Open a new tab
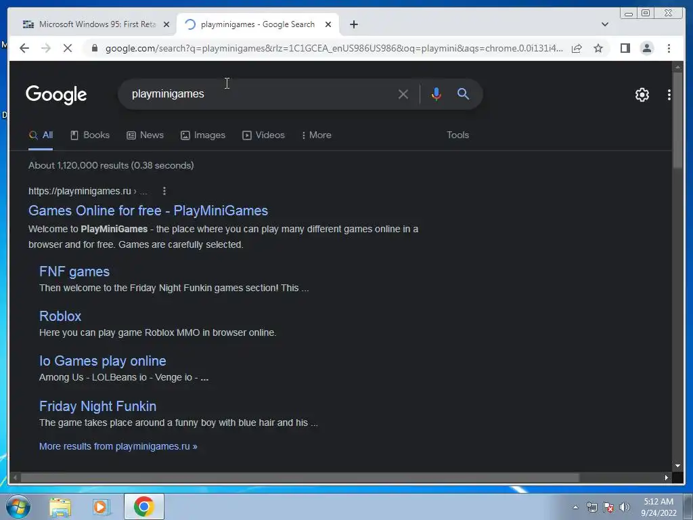 click(x=353, y=24)
